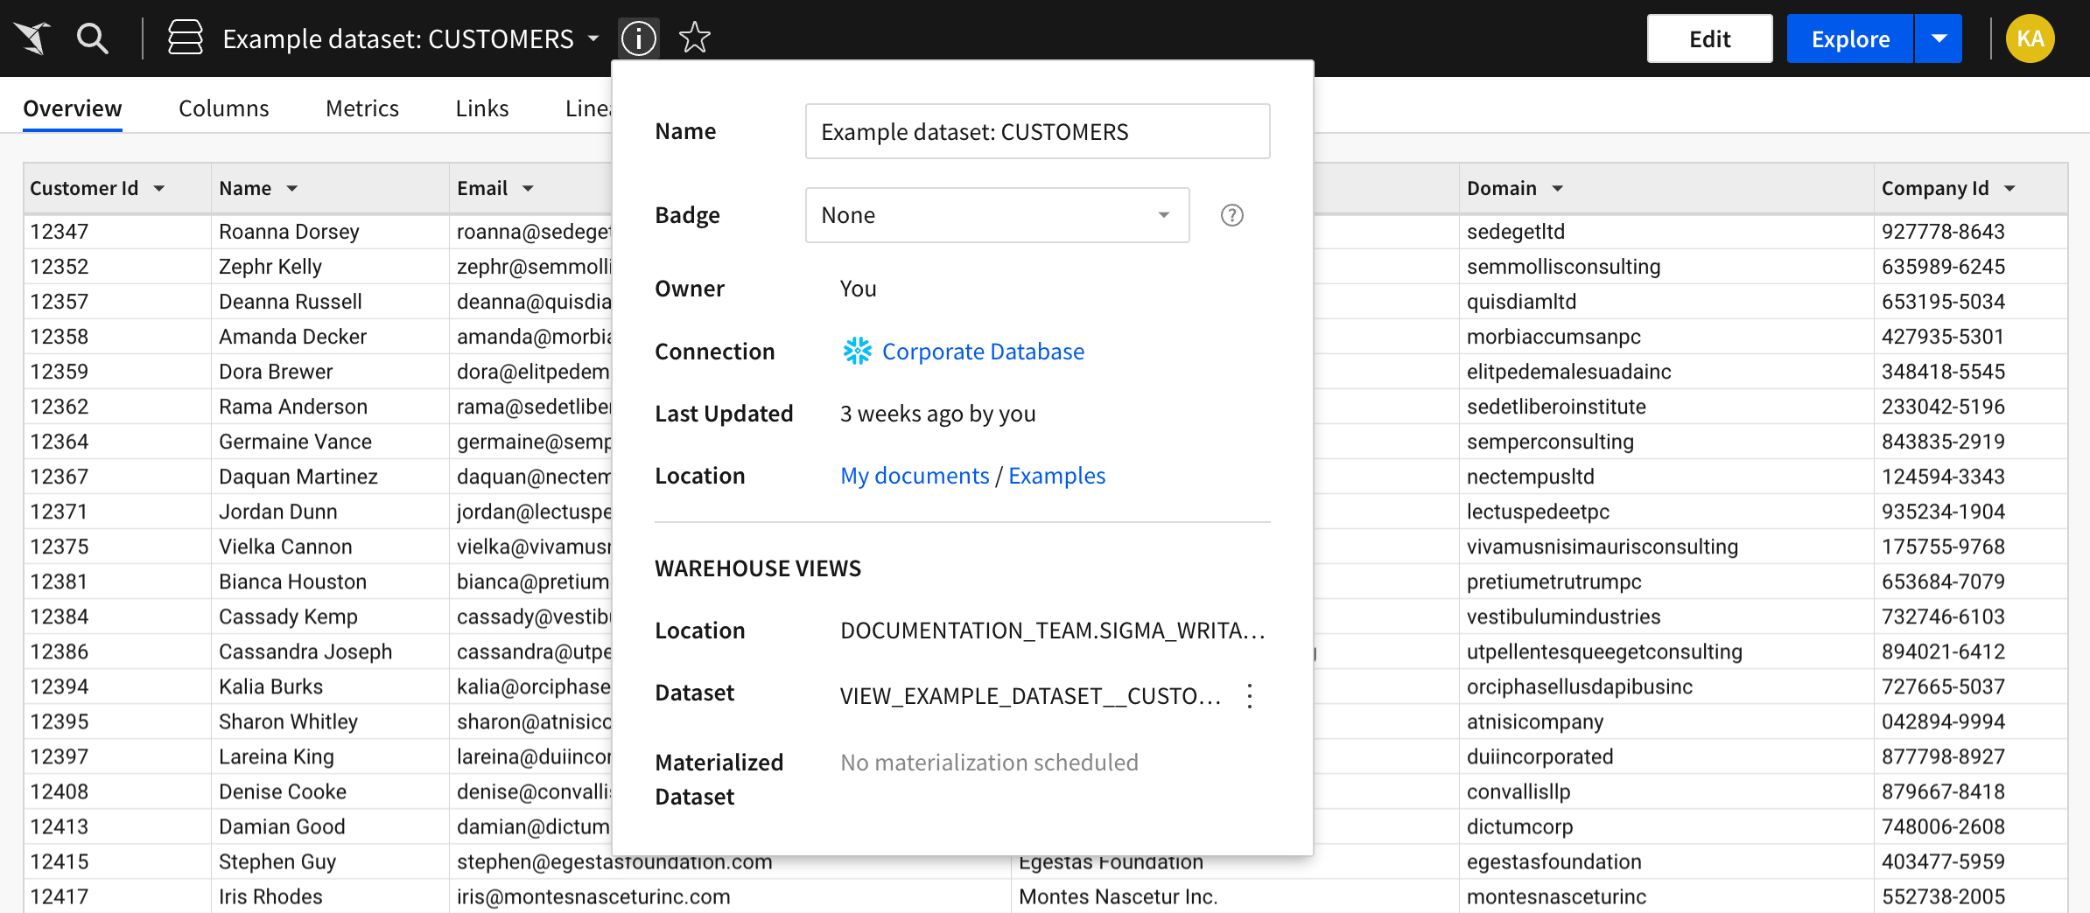The width and height of the screenshot is (2090, 913).
Task: Switch to the Columns tab
Action: 224,108
